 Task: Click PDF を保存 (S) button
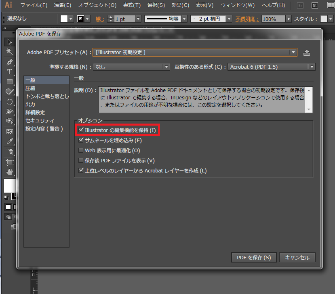(254, 257)
